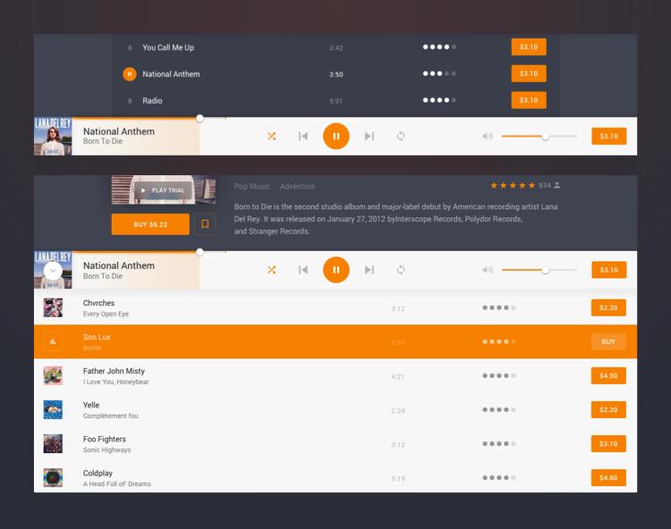Click the bookmark icon beside Buy $6.22

(x=204, y=224)
